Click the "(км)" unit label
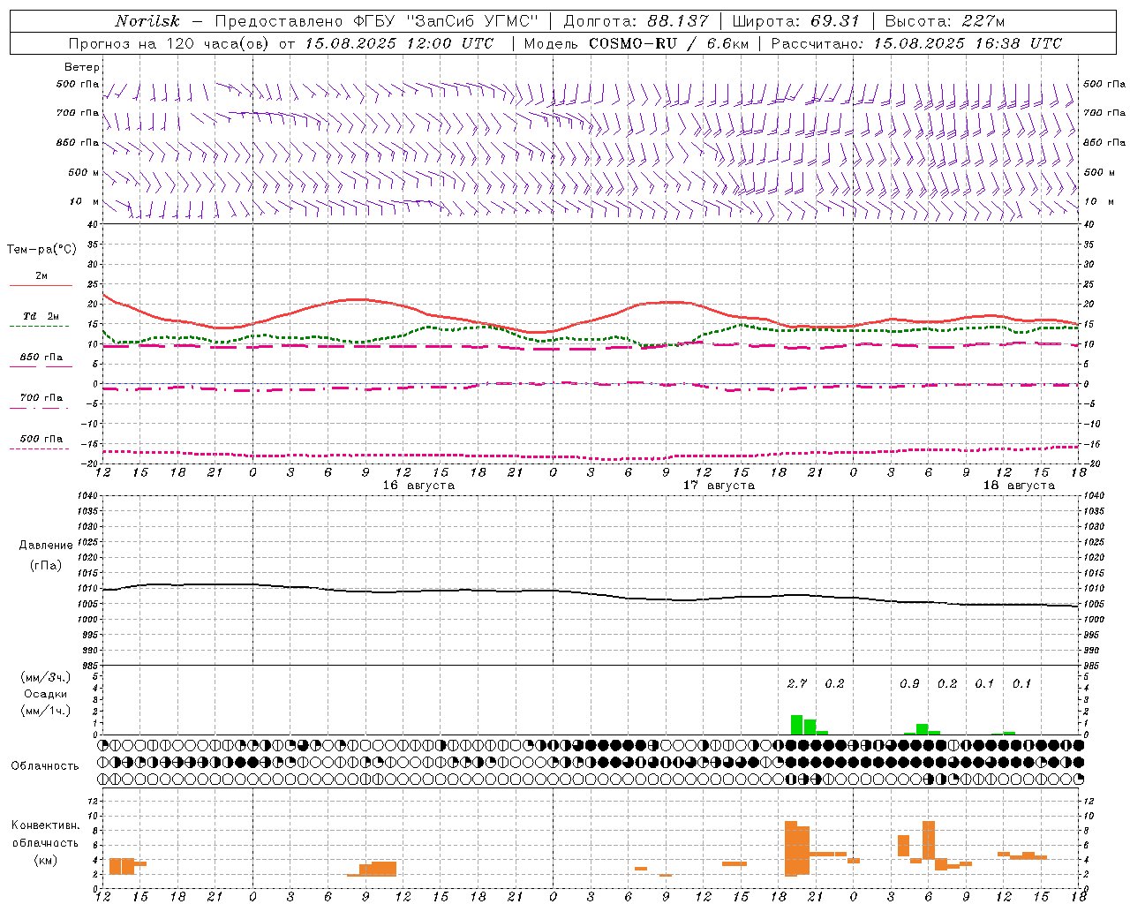The image size is (1130, 904). pos(46,860)
